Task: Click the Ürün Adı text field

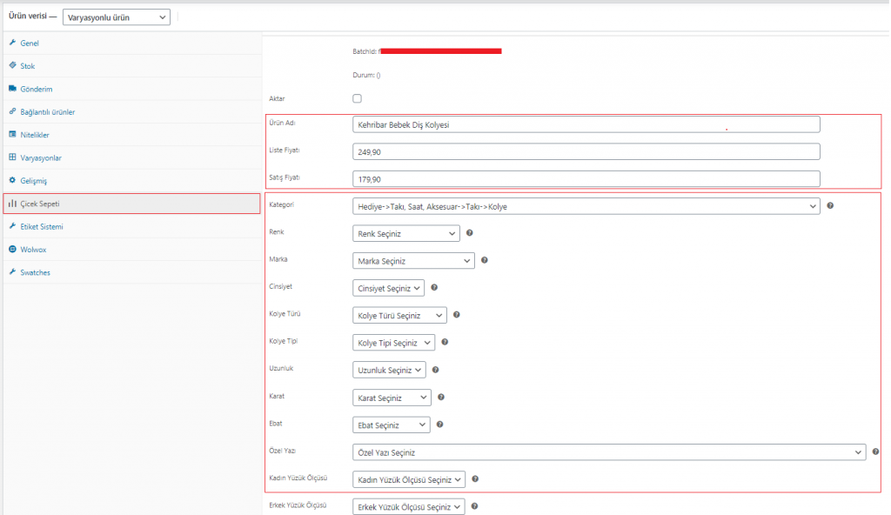Action: pos(586,124)
